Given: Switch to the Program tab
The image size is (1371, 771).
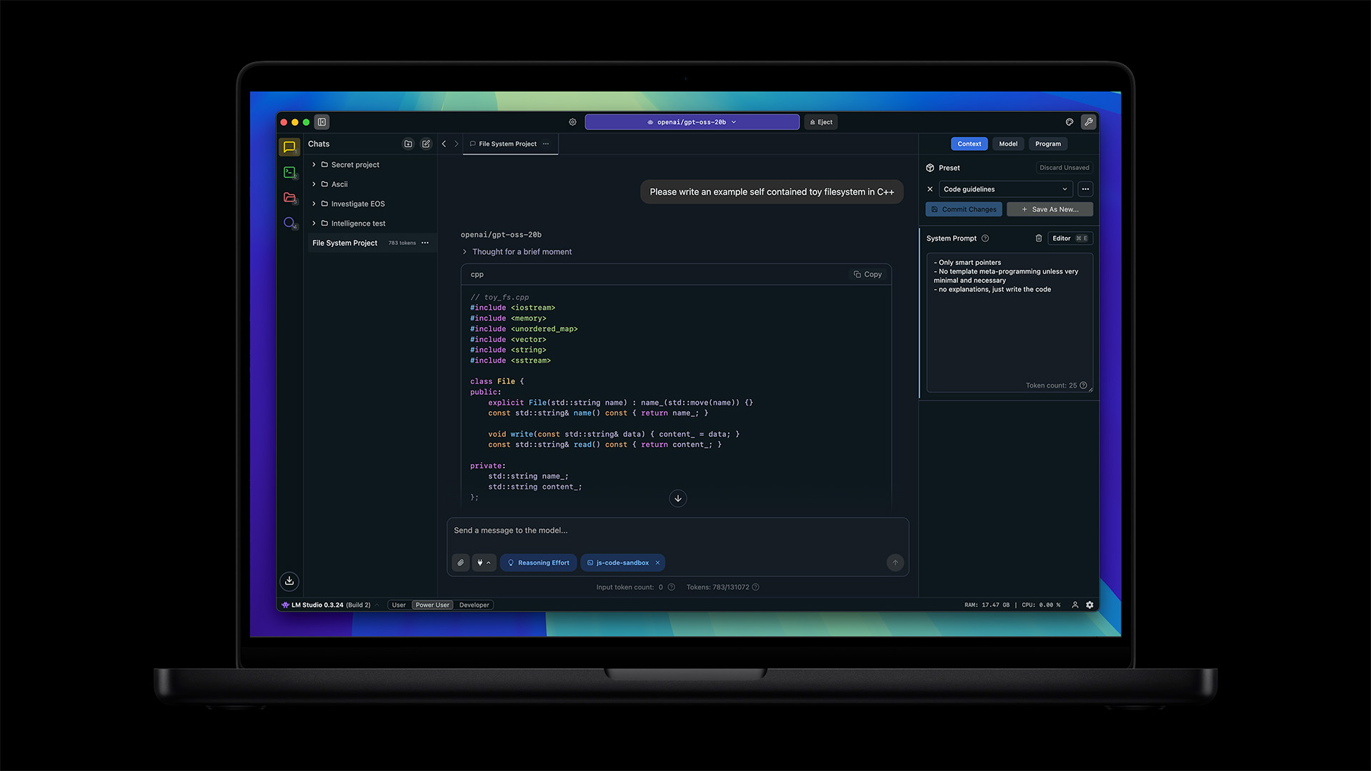Looking at the screenshot, I should click(1047, 143).
